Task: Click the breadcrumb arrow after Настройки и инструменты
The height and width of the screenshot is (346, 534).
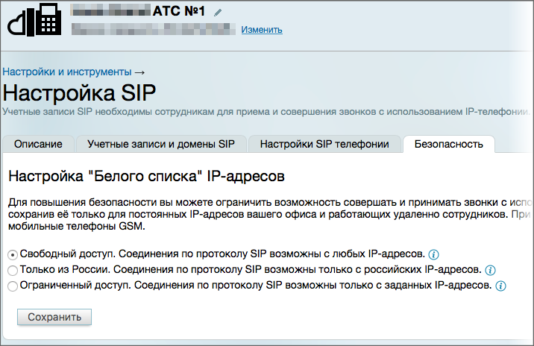Action: (139, 72)
